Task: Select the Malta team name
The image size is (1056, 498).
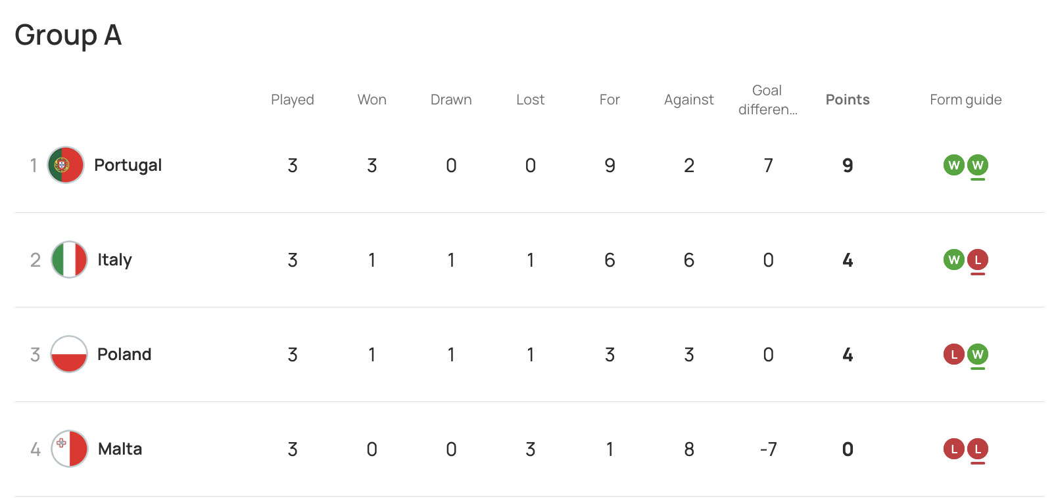Action: point(120,449)
